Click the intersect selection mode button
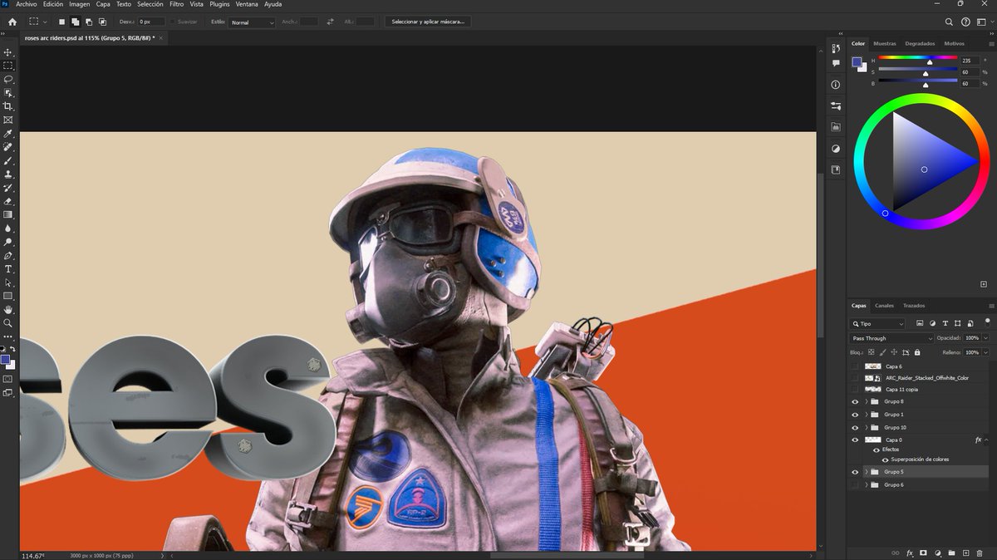The width and height of the screenshot is (997, 560). [x=102, y=22]
